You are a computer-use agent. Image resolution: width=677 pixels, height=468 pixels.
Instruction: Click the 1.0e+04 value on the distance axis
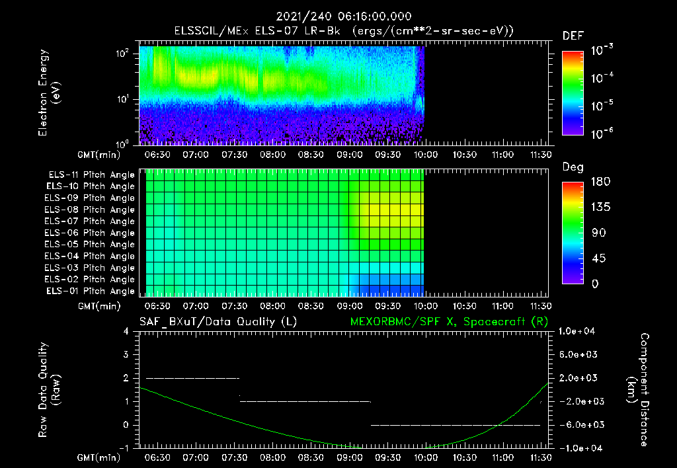tap(577, 332)
